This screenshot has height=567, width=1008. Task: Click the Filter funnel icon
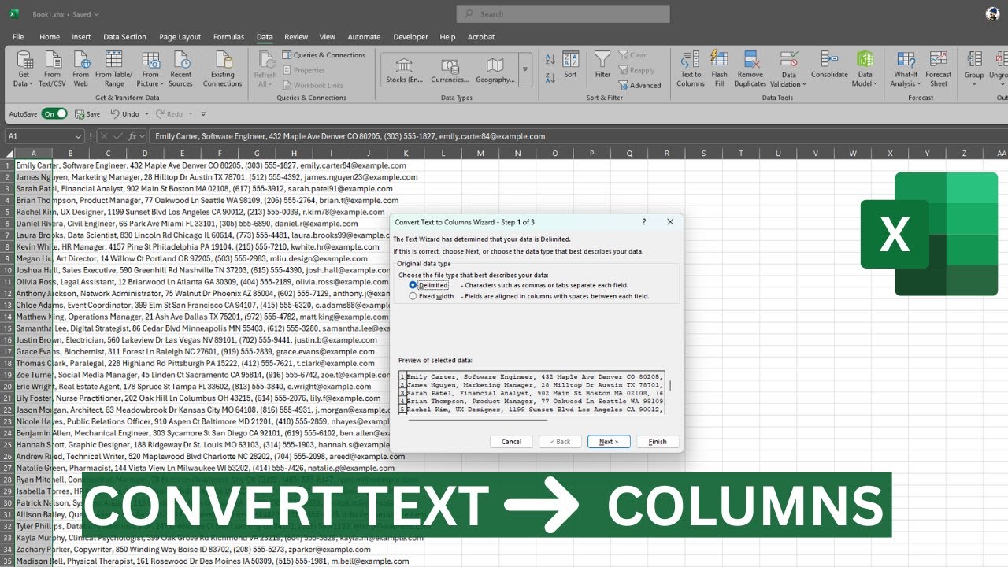coord(602,65)
